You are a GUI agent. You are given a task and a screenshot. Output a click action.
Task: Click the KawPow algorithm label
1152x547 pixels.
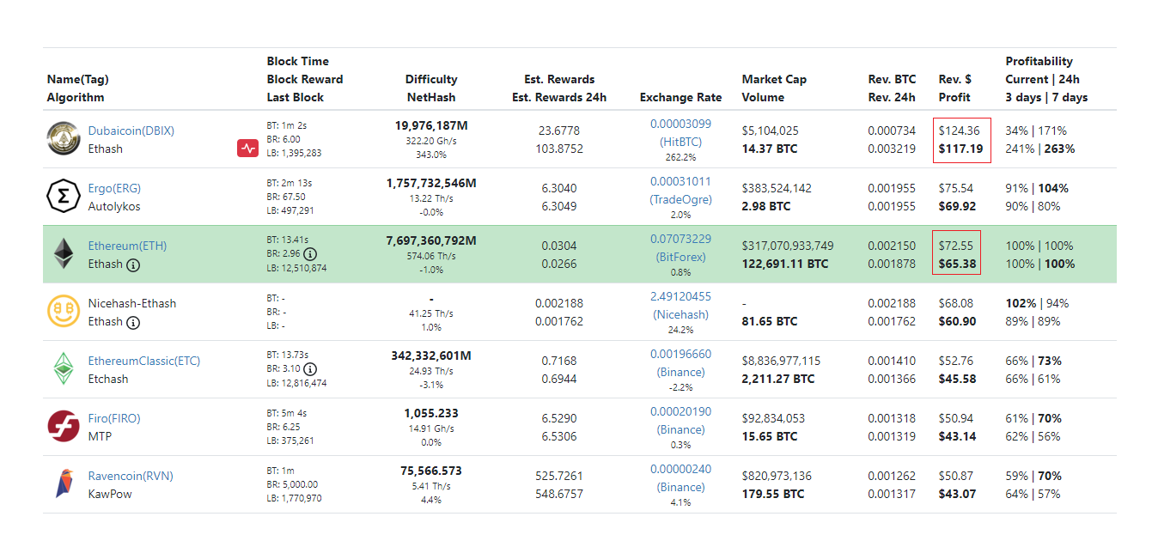coord(110,494)
